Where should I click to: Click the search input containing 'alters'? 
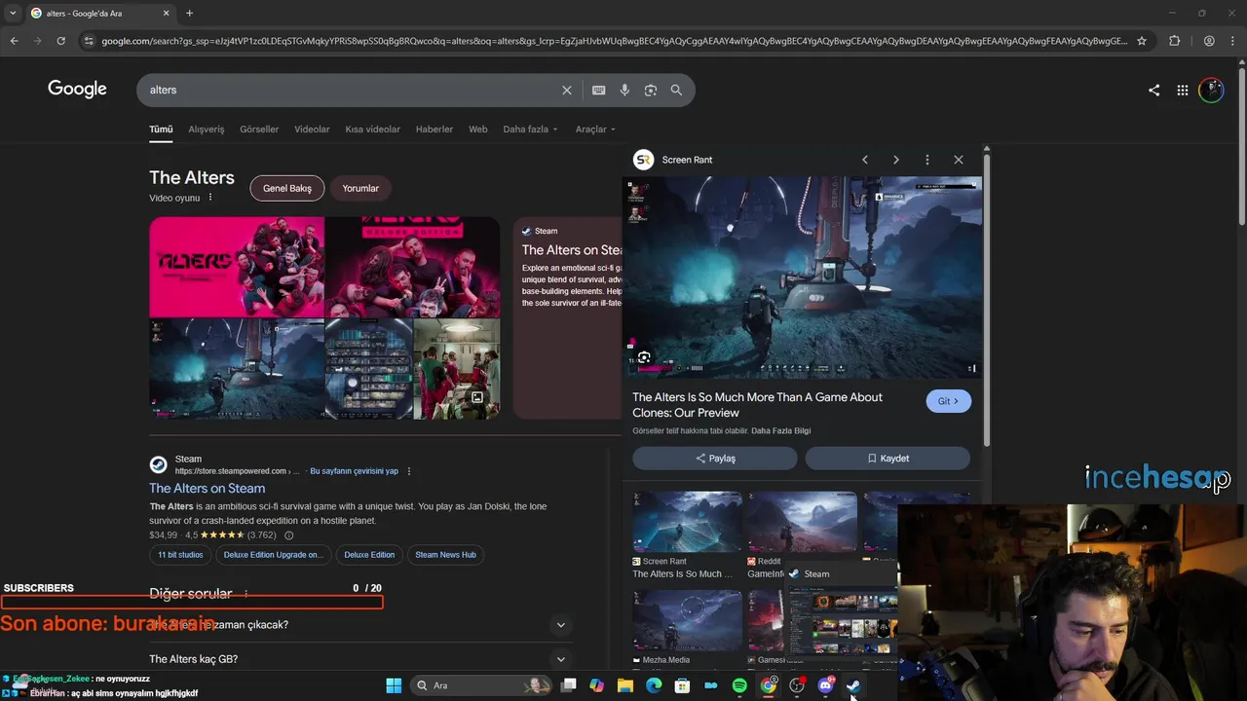(x=351, y=90)
